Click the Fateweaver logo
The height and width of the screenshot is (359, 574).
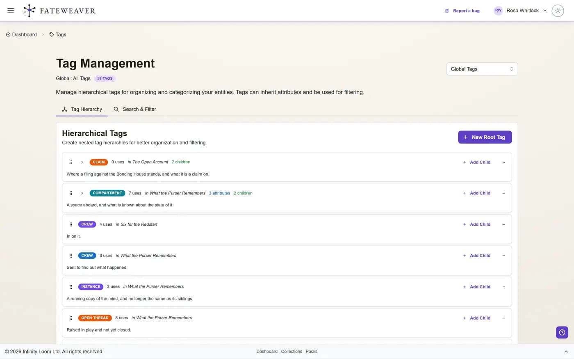coord(59,11)
